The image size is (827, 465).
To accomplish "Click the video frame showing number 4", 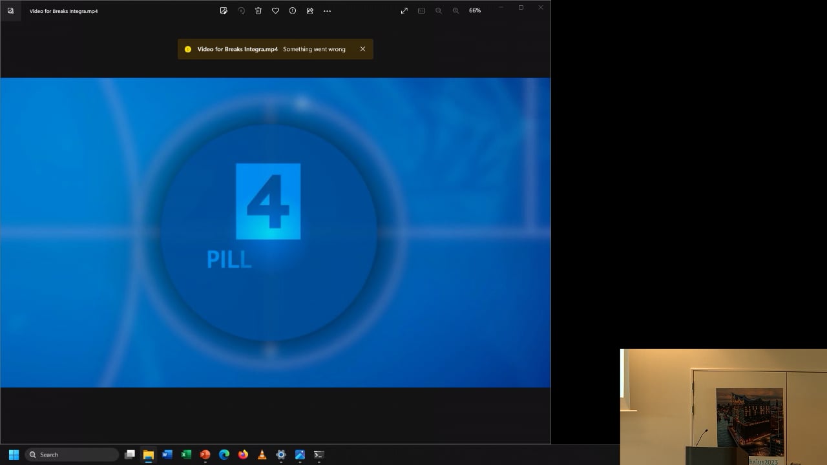I will pos(275,232).
